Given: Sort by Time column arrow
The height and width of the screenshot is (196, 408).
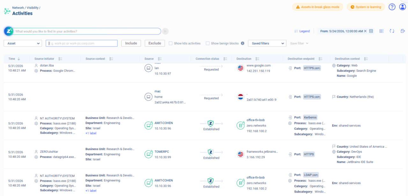Looking at the screenshot, I should coord(19,59).
